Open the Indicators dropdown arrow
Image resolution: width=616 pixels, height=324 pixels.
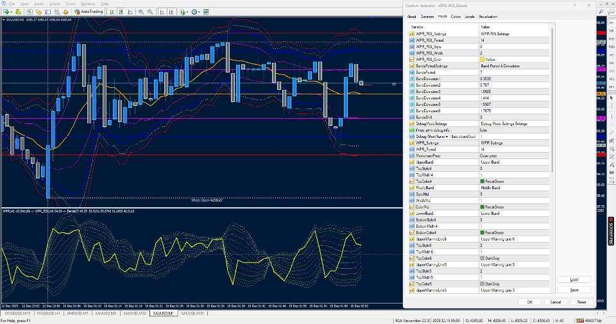pos(188,12)
